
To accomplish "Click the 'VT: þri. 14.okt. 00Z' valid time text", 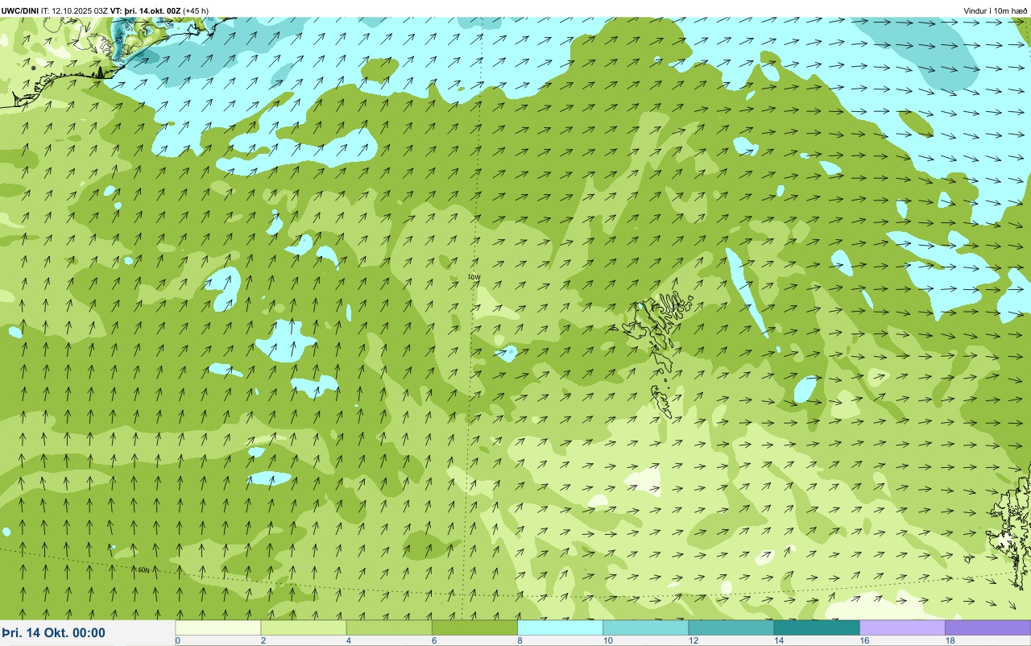I will coord(146,10).
